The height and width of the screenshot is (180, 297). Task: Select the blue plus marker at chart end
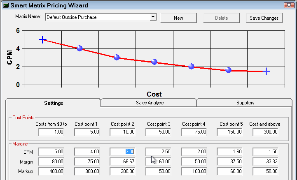pos(267,71)
